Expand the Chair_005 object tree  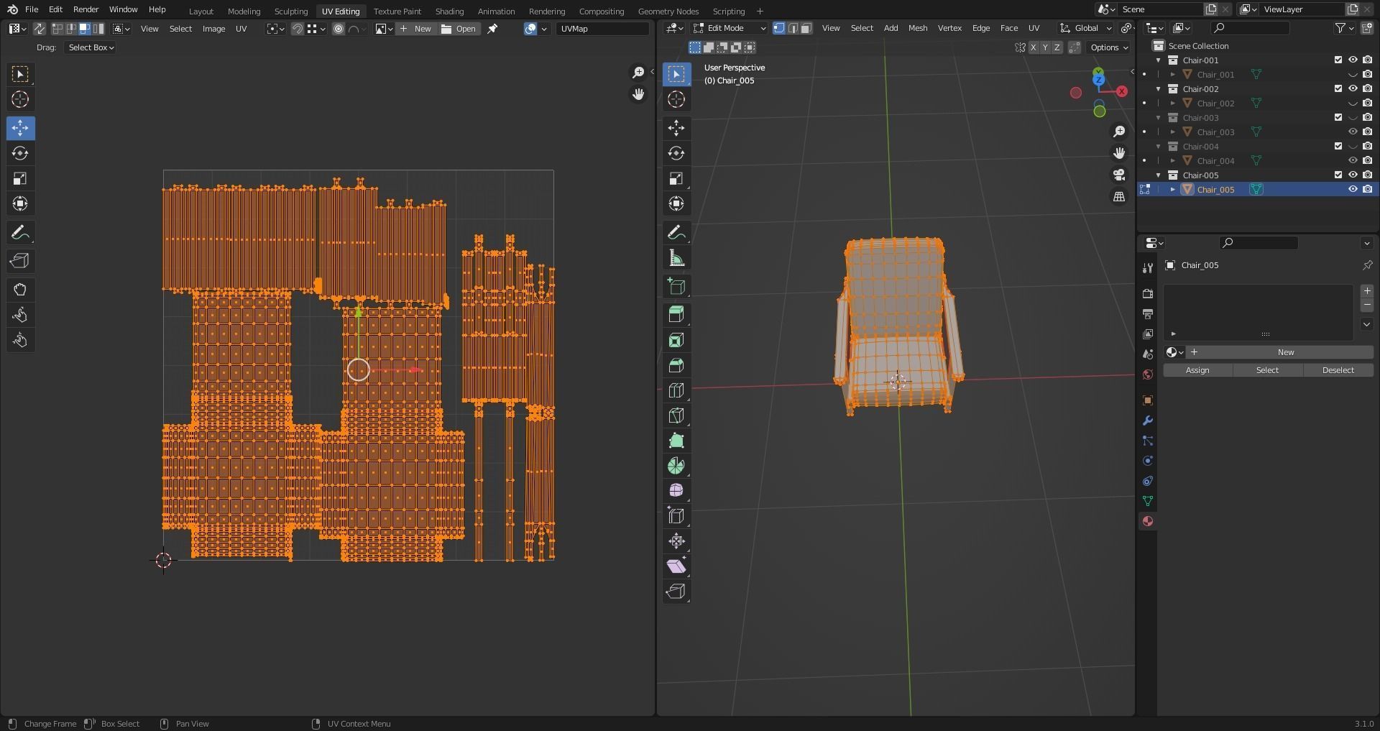pos(1173,189)
